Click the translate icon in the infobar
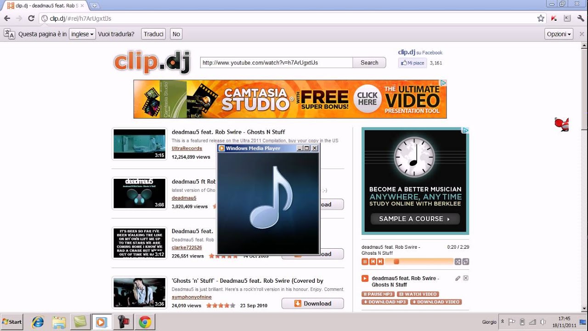The width and height of the screenshot is (588, 331). pyautogui.click(x=9, y=34)
